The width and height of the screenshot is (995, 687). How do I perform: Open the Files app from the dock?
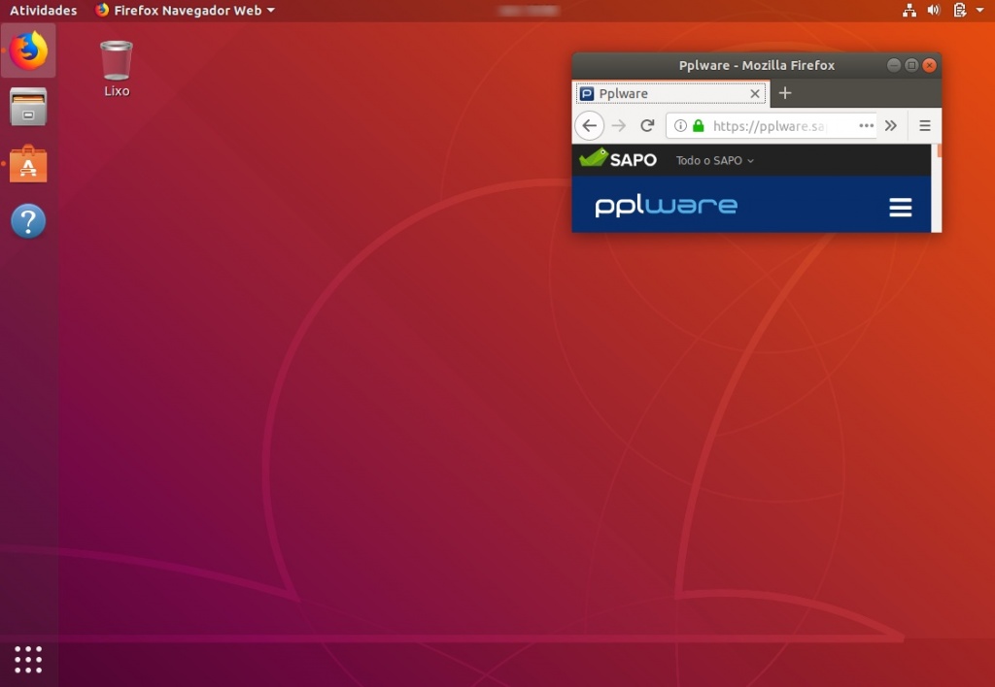coord(28,107)
